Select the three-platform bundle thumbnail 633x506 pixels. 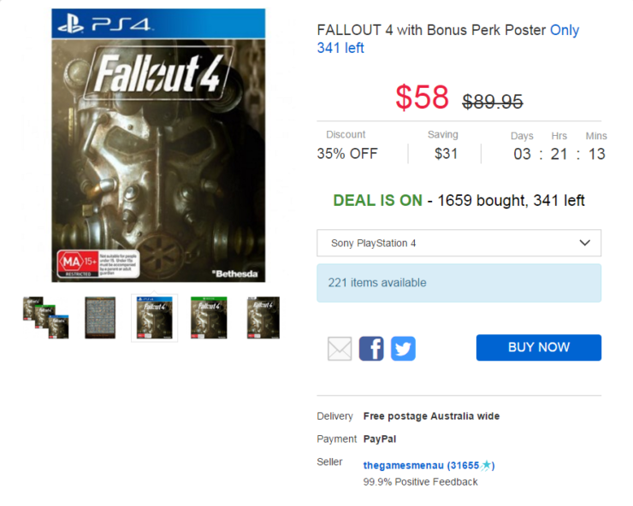45,318
